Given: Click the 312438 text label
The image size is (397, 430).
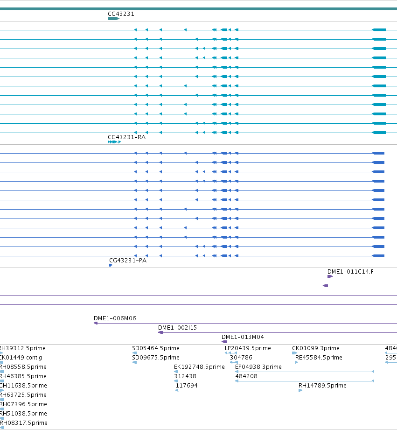Looking at the screenshot, I should click(x=185, y=376).
